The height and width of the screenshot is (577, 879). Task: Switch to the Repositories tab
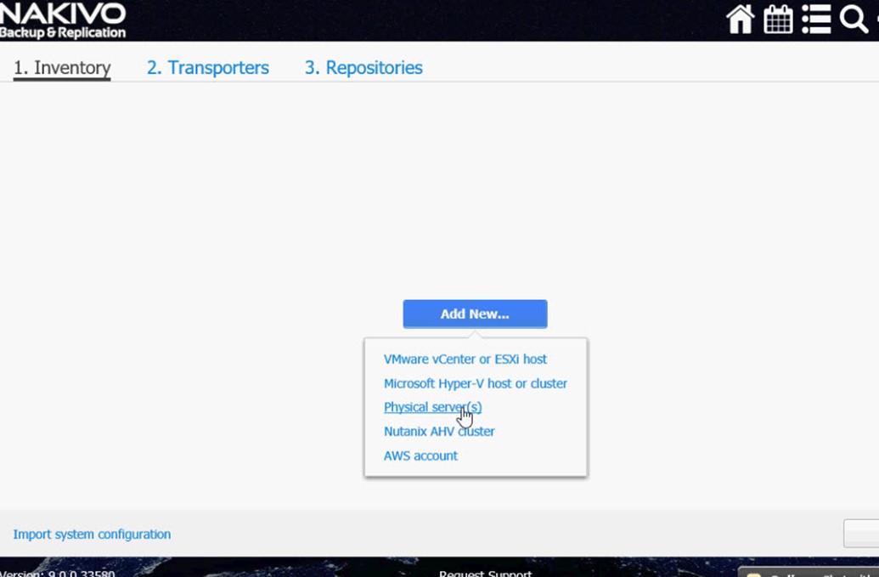[x=363, y=68]
